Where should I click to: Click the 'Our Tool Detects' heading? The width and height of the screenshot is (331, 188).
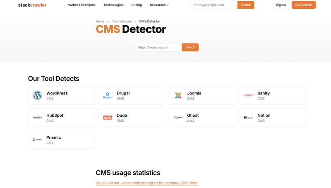54,79
